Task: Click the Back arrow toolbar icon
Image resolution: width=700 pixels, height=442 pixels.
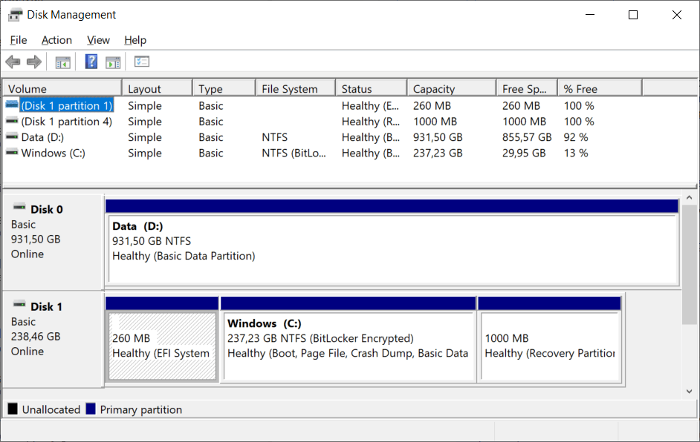Action: (x=13, y=62)
